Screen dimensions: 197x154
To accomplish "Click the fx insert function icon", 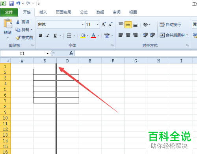I will click(71, 53).
